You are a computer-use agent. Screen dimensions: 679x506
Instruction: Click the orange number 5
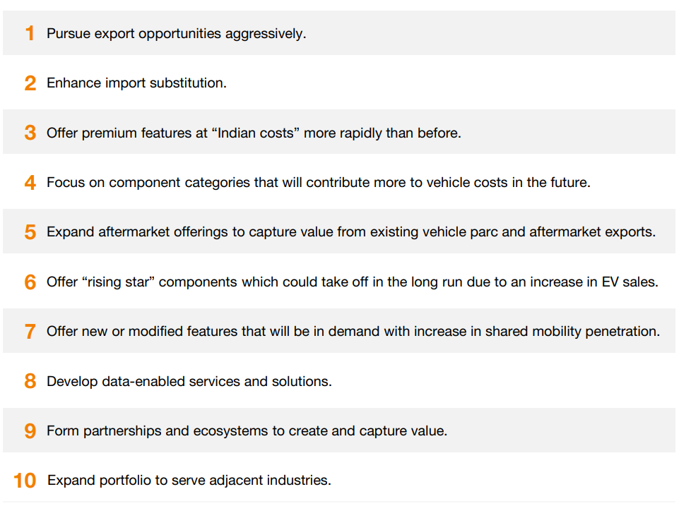point(30,231)
